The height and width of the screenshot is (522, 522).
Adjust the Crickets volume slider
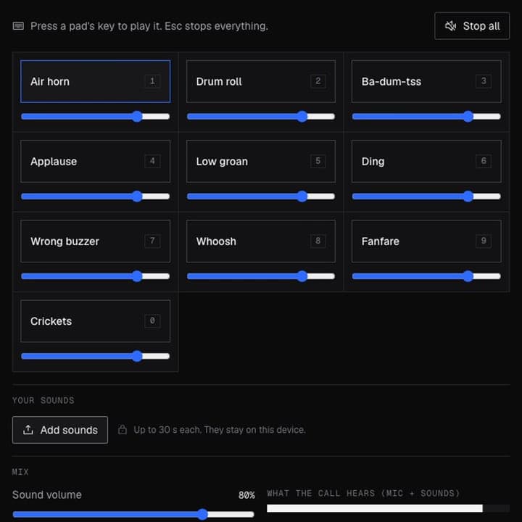click(95, 356)
